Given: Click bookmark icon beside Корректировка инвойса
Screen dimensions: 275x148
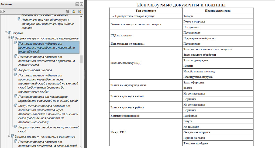Looking at the screenshot, I should tap(16, 70).
